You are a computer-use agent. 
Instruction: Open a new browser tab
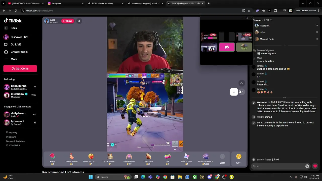pos(209,4)
